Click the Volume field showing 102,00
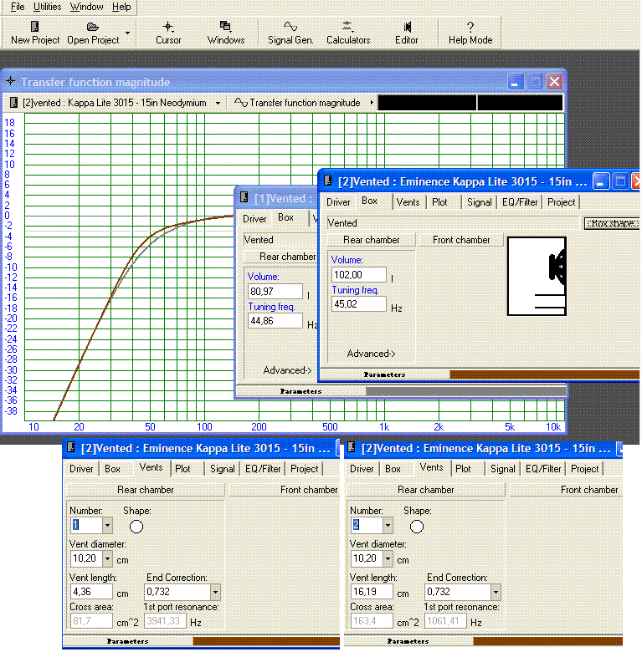642x652 pixels. click(x=359, y=275)
